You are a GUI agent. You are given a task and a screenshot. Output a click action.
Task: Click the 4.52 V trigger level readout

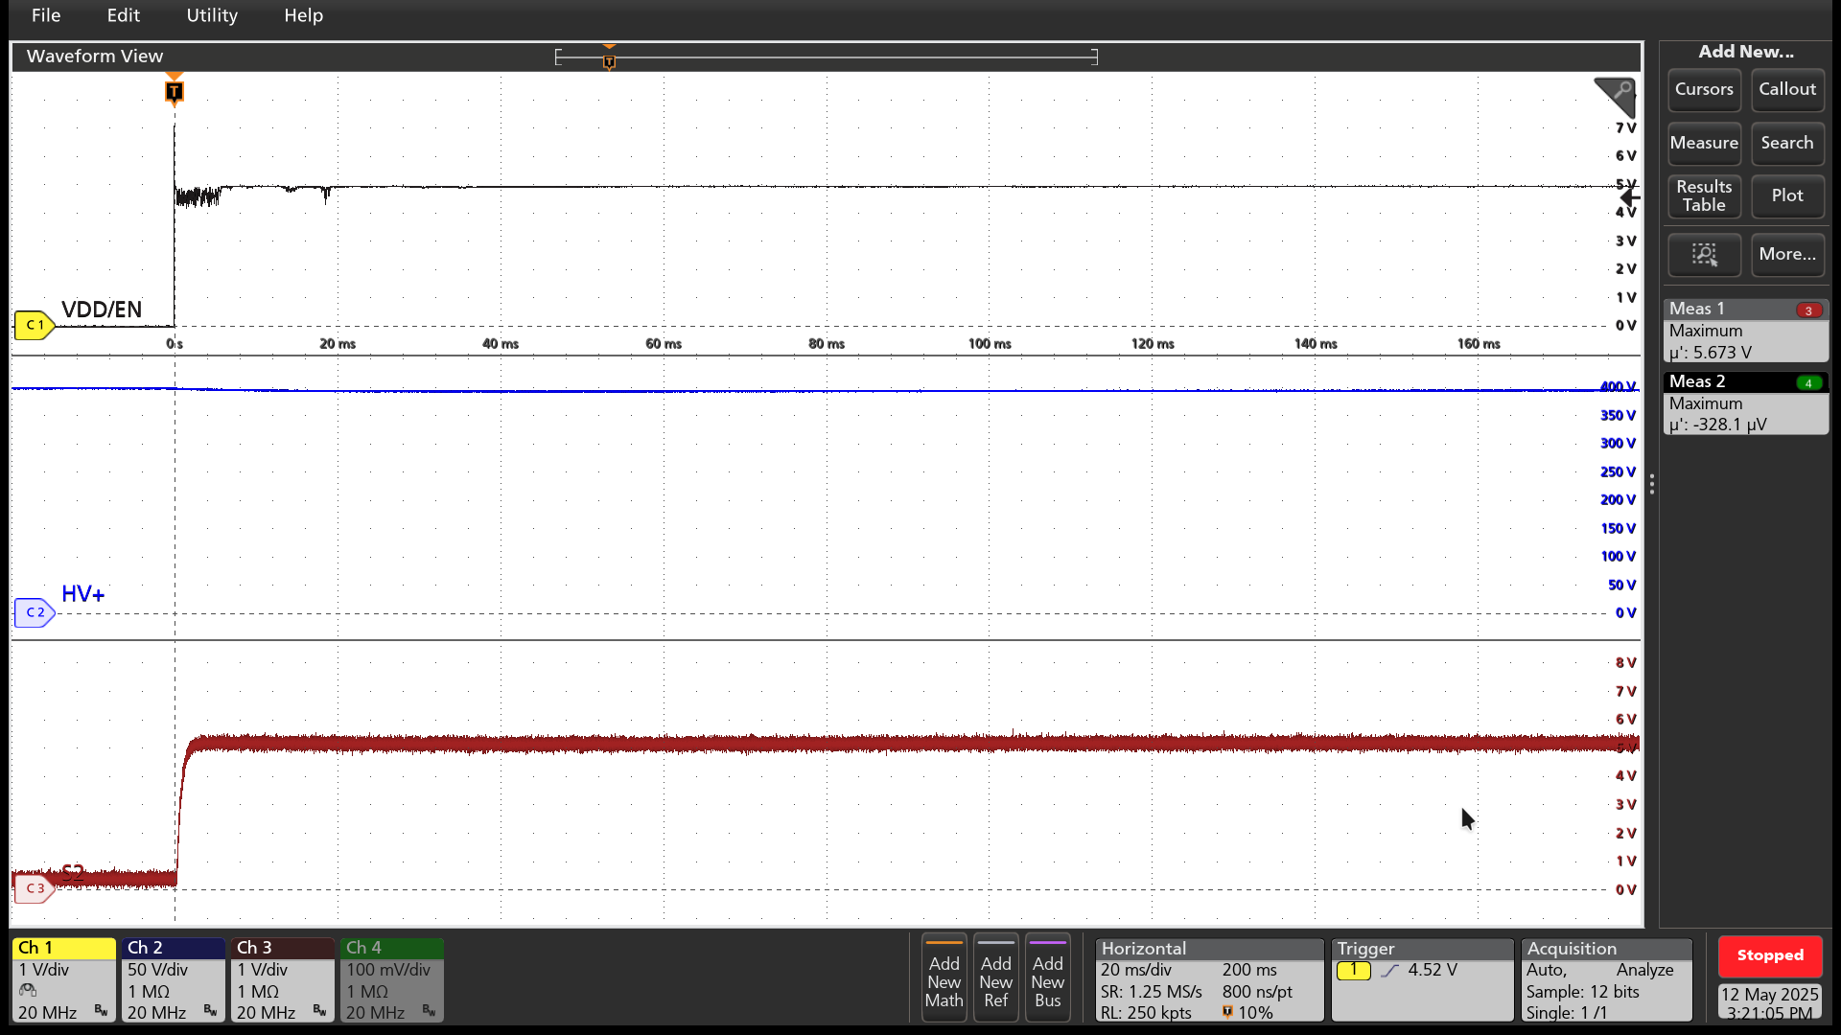pos(1431,970)
